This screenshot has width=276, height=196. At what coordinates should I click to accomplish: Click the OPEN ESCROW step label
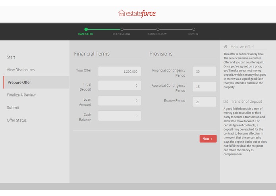(122, 34)
